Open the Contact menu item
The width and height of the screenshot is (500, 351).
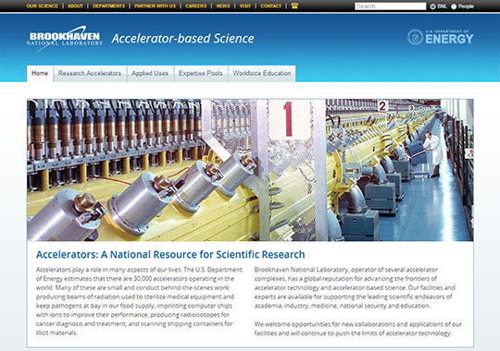[270, 6]
